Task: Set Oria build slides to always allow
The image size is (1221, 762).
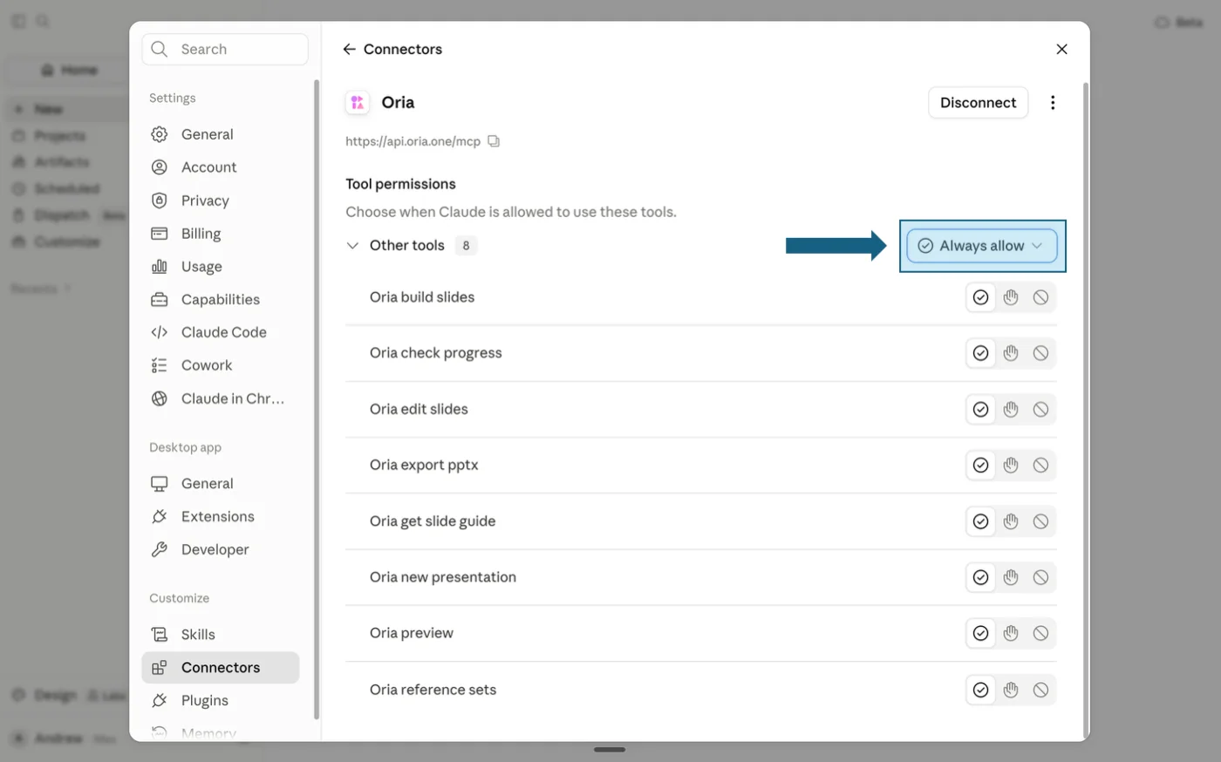Action: point(981,297)
